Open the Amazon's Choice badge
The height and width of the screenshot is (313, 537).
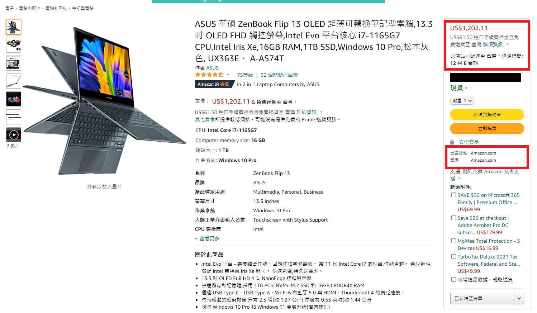(x=214, y=84)
